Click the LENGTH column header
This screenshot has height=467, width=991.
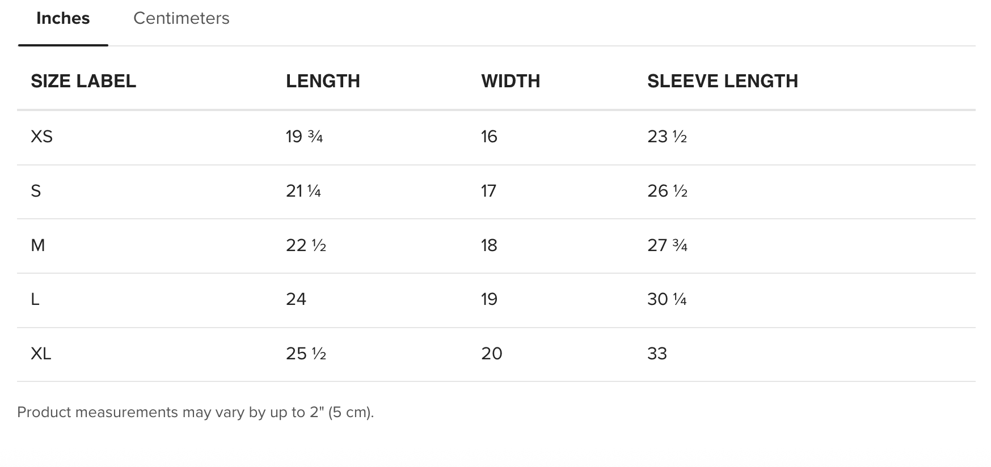(x=323, y=81)
